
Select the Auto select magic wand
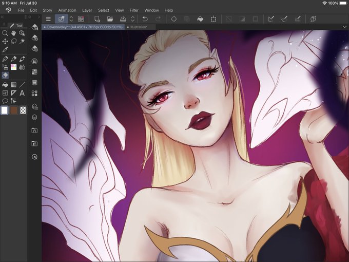tap(22, 42)
